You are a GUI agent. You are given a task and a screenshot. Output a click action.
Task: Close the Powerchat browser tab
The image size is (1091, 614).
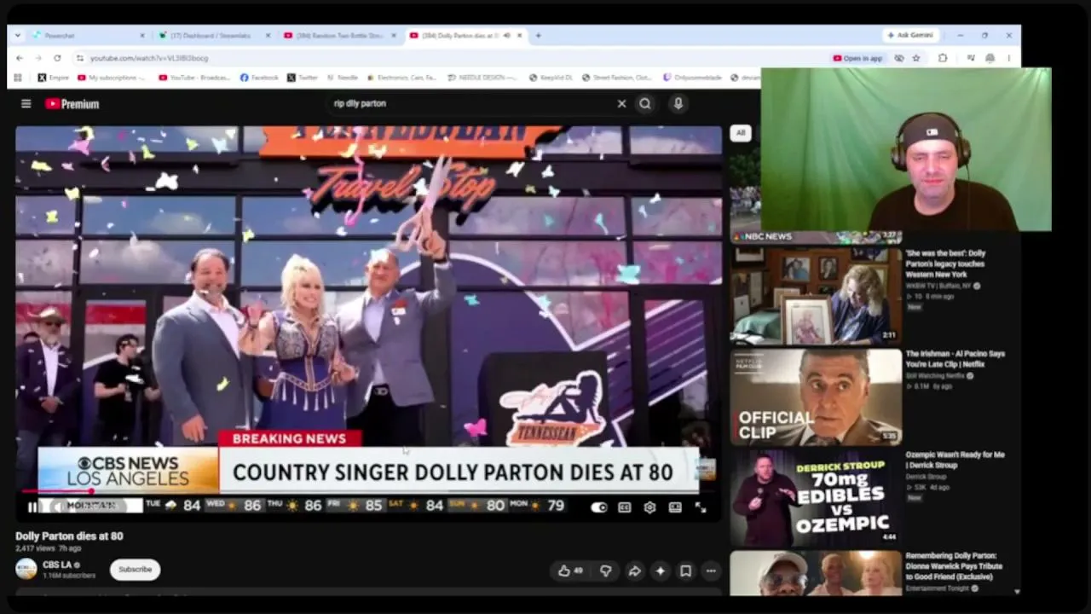[142, 36]
